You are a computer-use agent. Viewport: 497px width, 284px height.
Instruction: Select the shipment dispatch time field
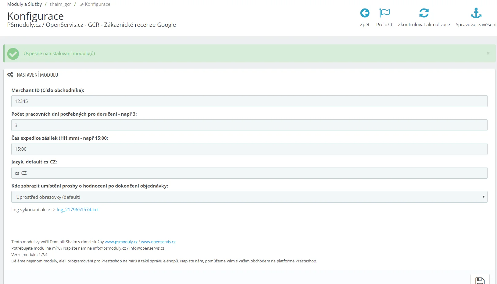[x=249, y=149]
